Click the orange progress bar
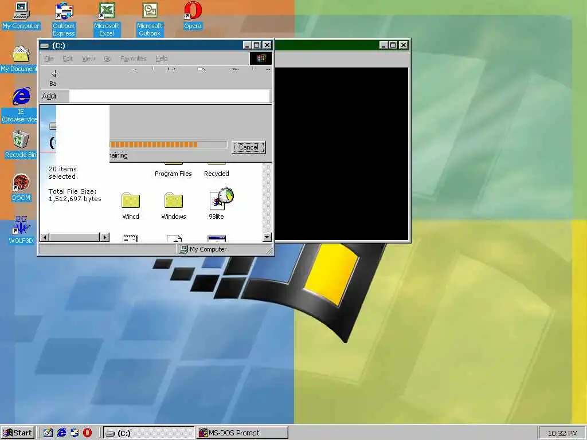 tap(169, 145)
